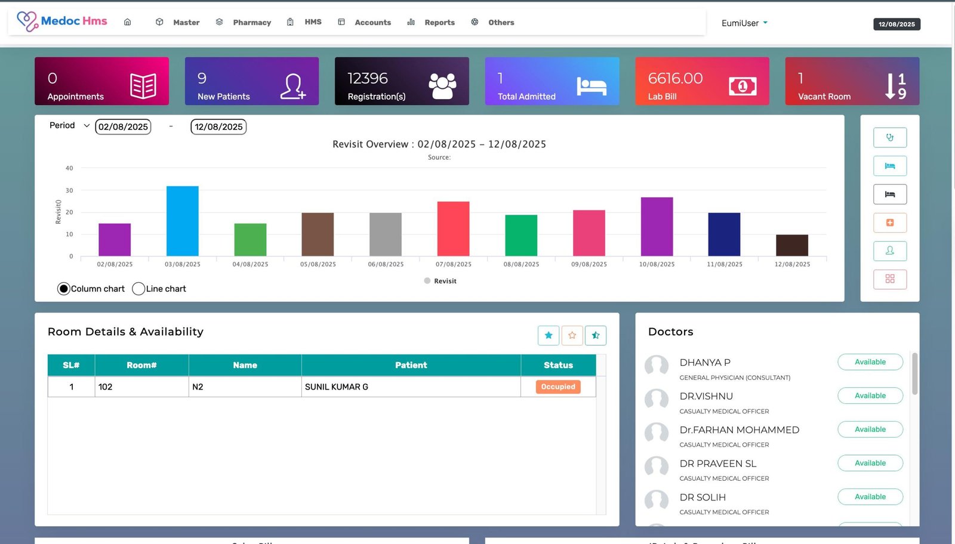955x544 pixels.
Task: Open the Accounts menu dropdown
Action: tap(372, 23)
